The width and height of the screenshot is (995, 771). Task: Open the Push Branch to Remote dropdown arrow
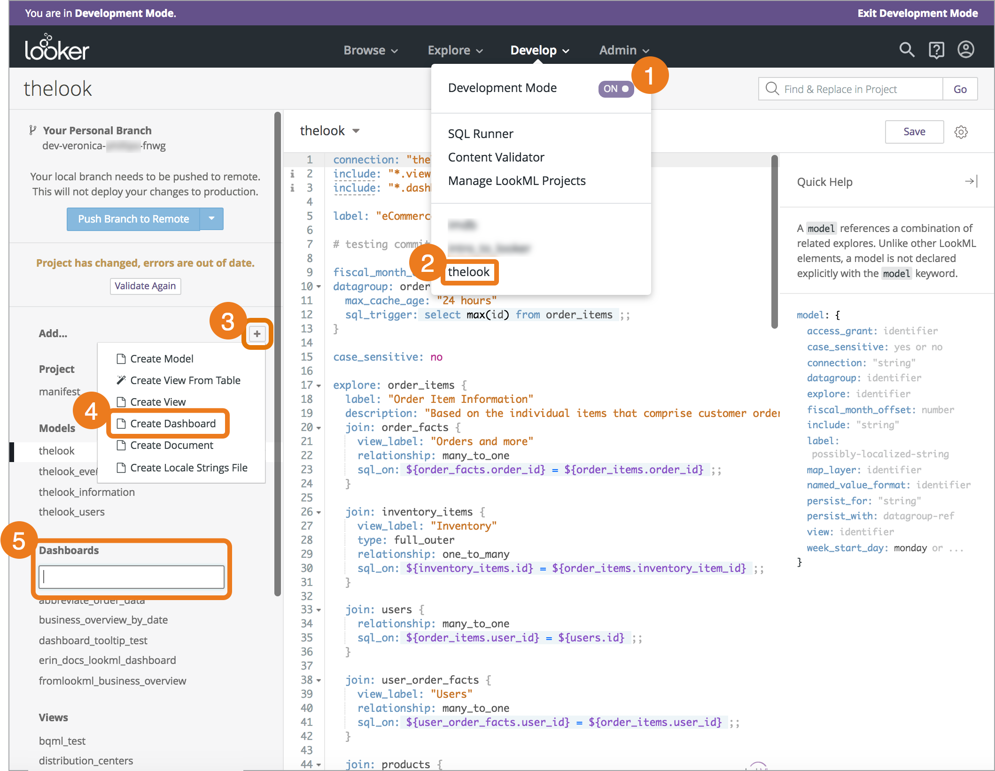coord(211,219)
